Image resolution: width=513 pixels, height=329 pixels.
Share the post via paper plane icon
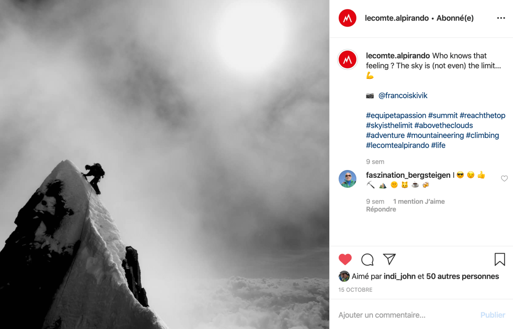pyautogui.click(x=389, y=259)
